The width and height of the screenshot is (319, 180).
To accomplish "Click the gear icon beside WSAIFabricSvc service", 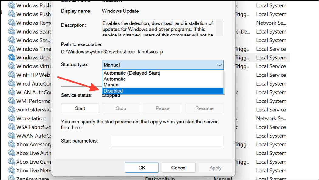I will coord(12,127).
